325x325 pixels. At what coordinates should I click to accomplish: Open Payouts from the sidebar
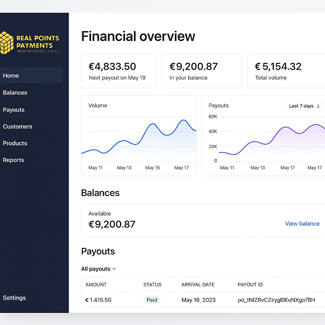click(x=14, y=110)
